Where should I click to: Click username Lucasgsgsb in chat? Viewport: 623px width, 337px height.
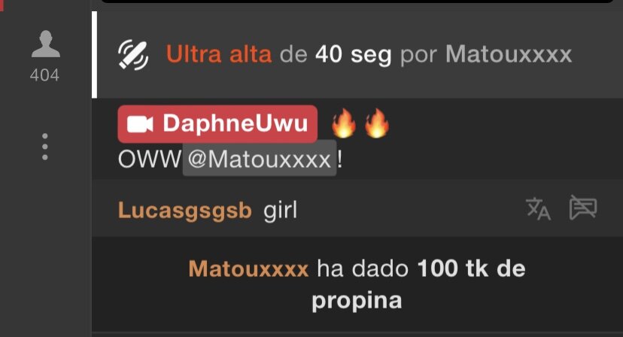point(185,210)
